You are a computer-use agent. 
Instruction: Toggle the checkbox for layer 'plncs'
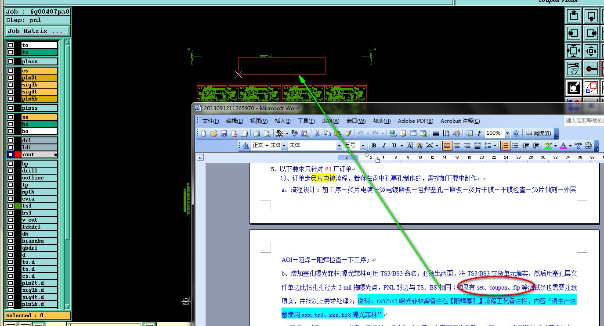(10, 61)
